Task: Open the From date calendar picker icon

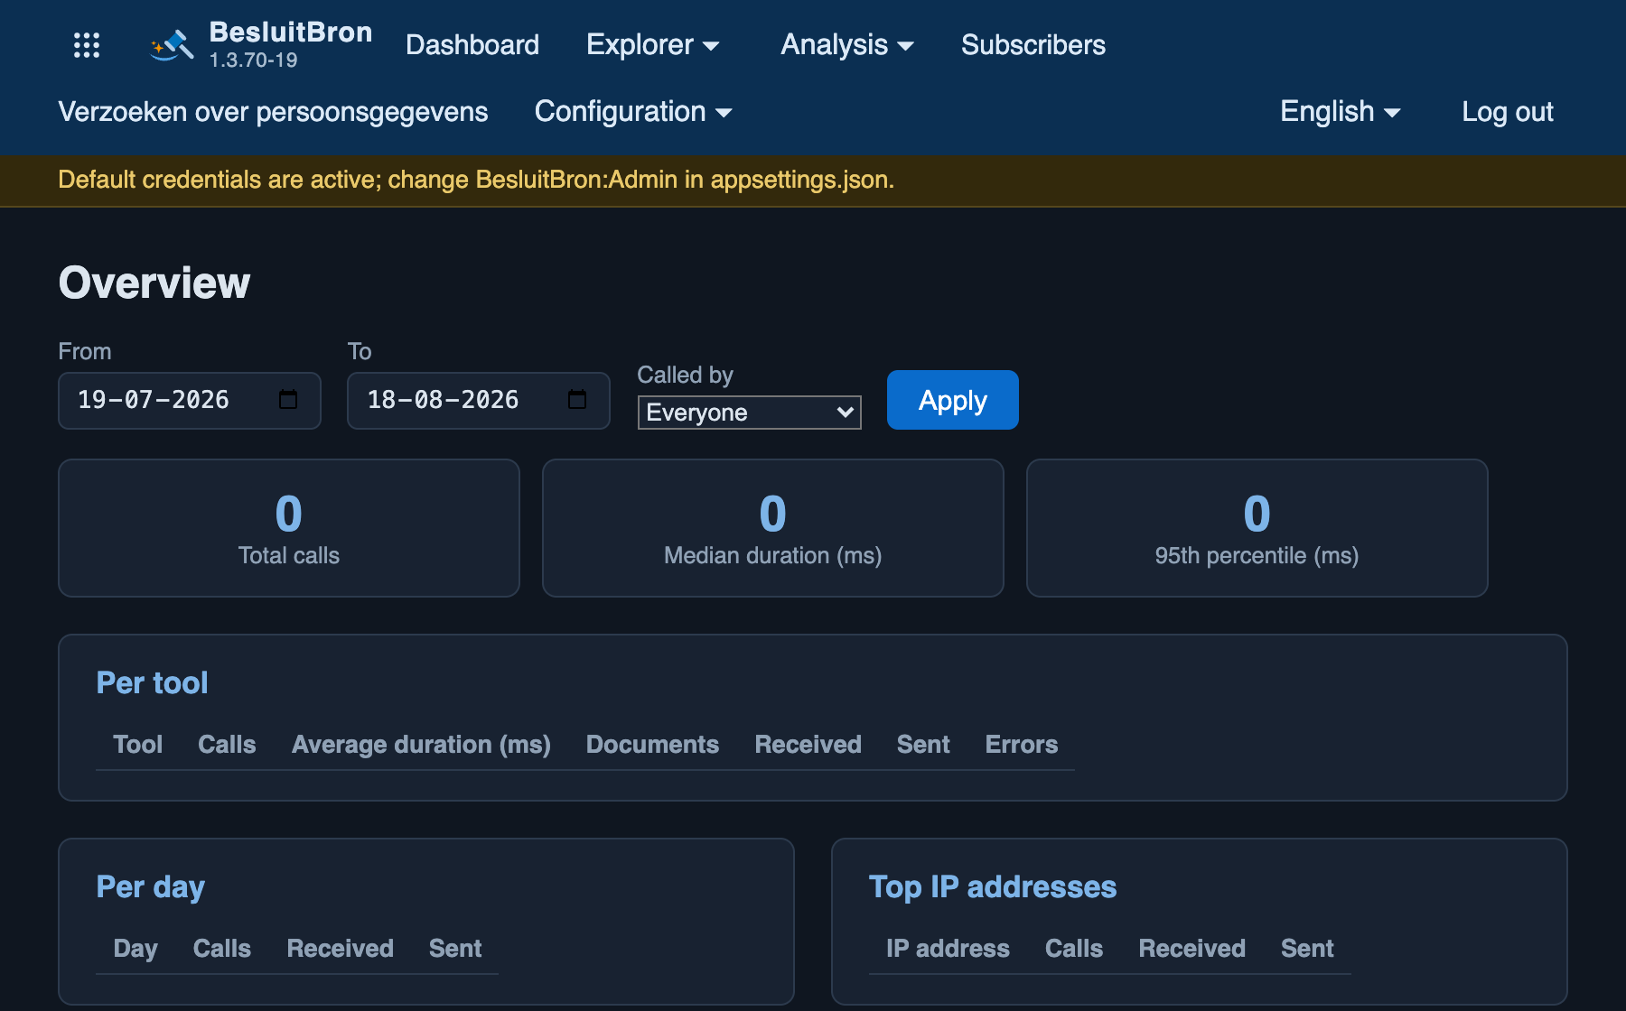Action: coord(288,400)
